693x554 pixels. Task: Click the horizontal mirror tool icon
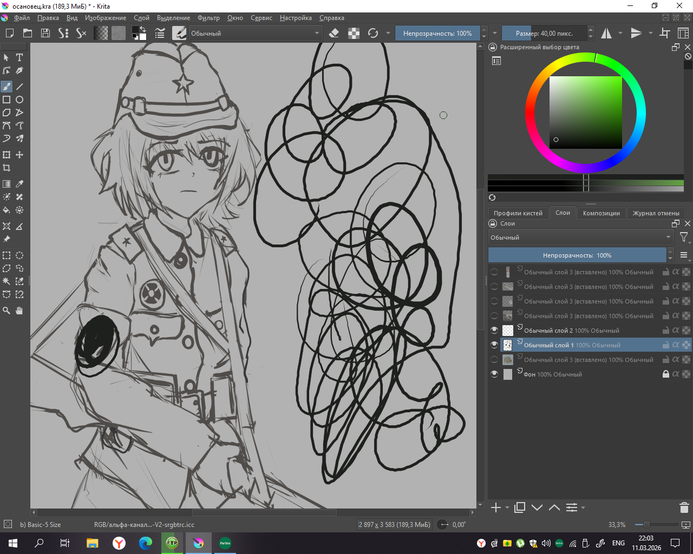606,34
